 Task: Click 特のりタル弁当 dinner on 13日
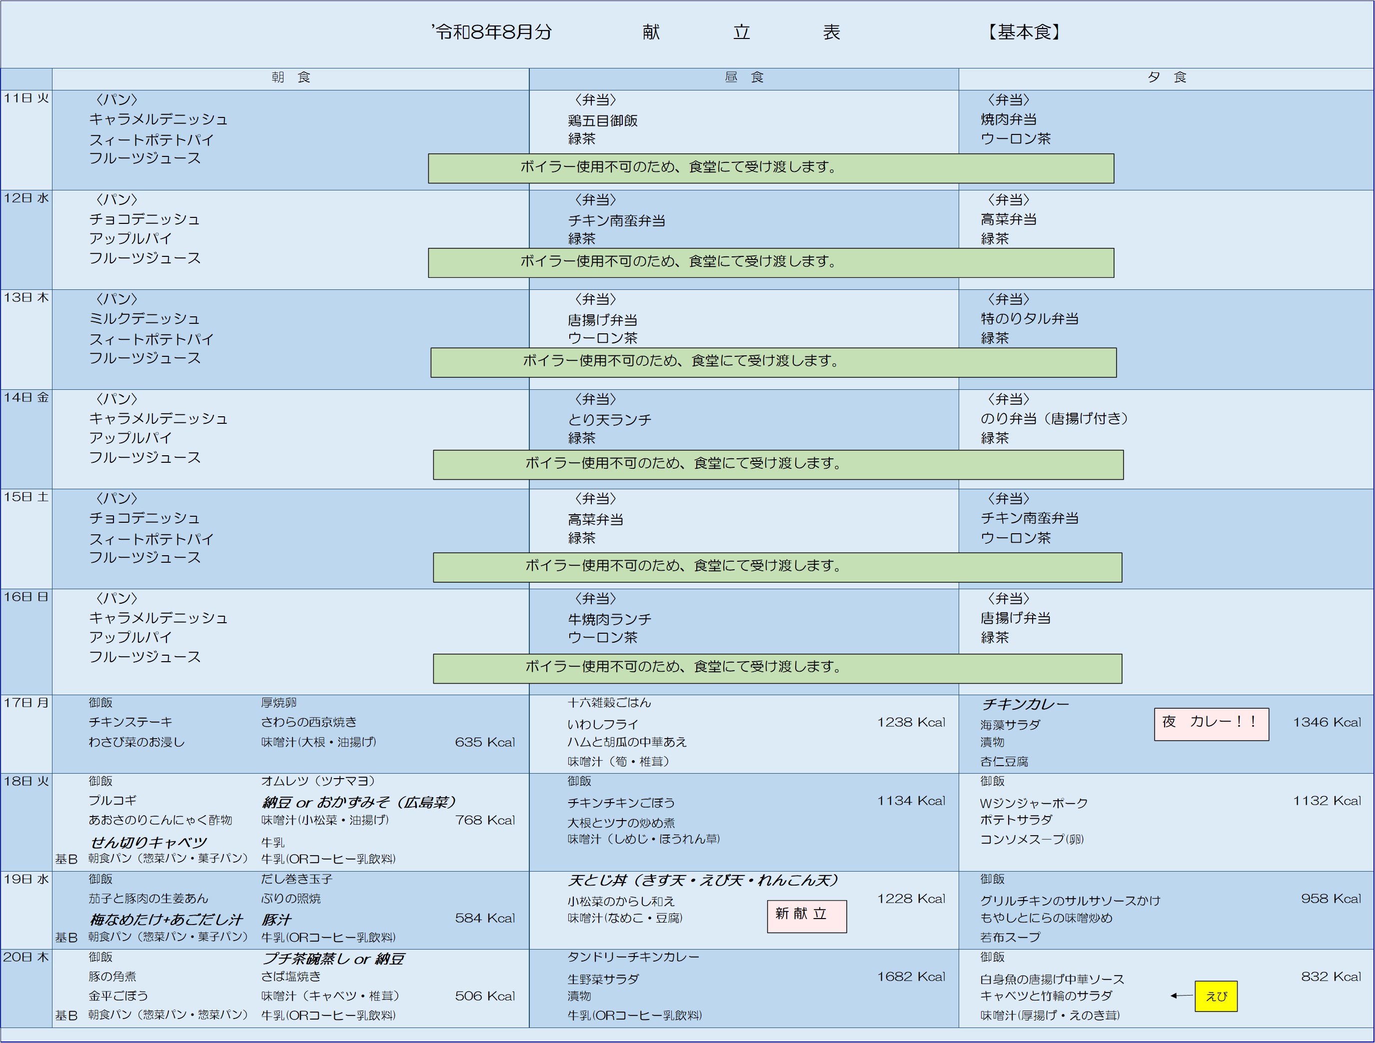tap(1030, 319)
